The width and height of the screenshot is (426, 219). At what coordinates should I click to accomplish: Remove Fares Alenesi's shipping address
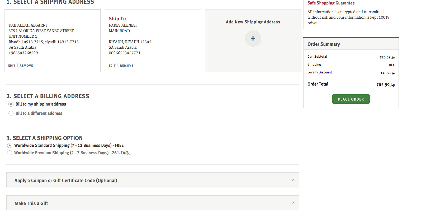126,66
